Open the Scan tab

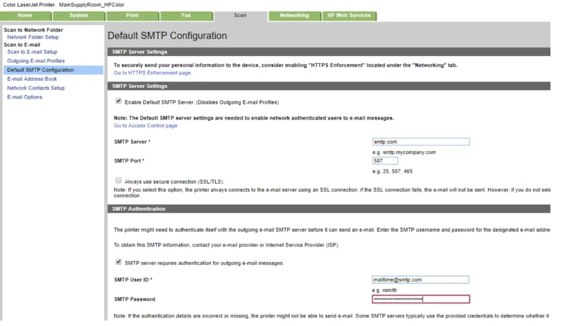click(240, 16)
